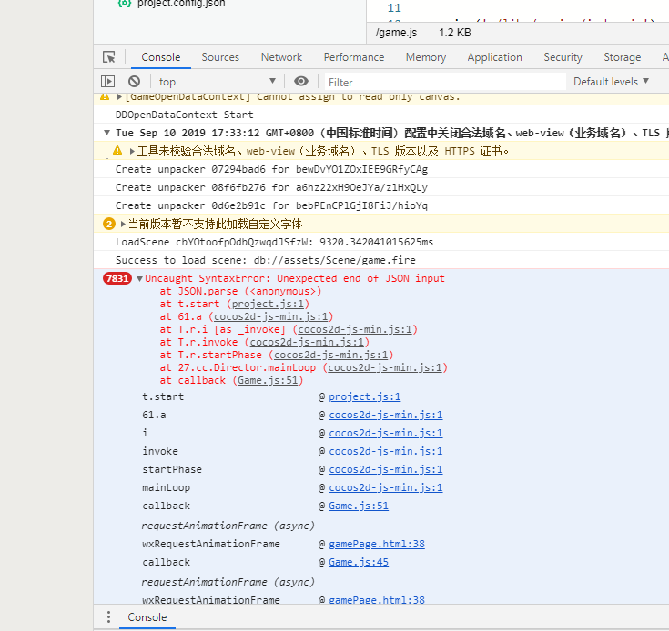The height and width of the screenshot is (631, 669).
Task: Click cocos2d-js-min.js:1 in 'at T.r.invoke' line
Action: coord(307,342)
